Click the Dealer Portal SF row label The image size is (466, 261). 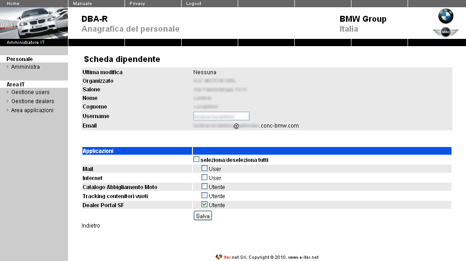(x=103, y=205)
